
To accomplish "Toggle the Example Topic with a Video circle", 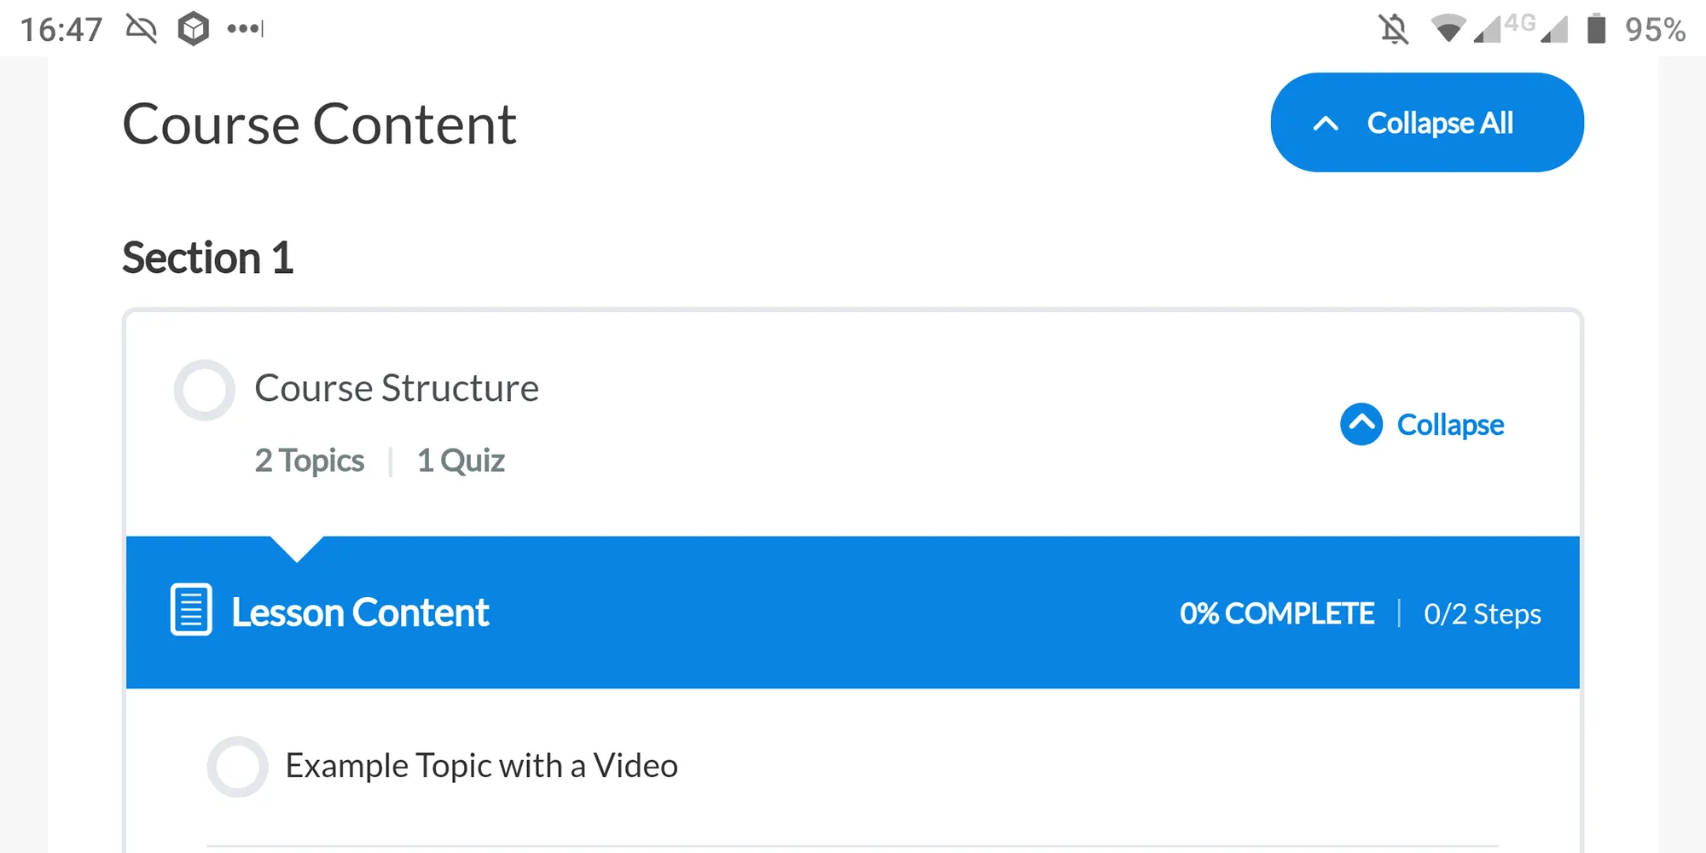I will click(238, 767).
